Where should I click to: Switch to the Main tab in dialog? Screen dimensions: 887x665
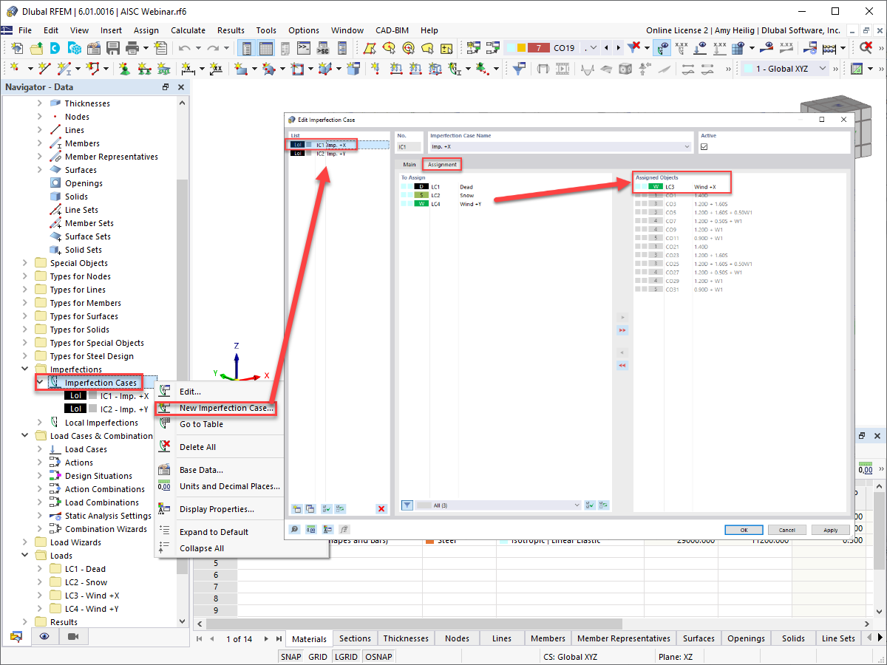[x=409, y=164]
